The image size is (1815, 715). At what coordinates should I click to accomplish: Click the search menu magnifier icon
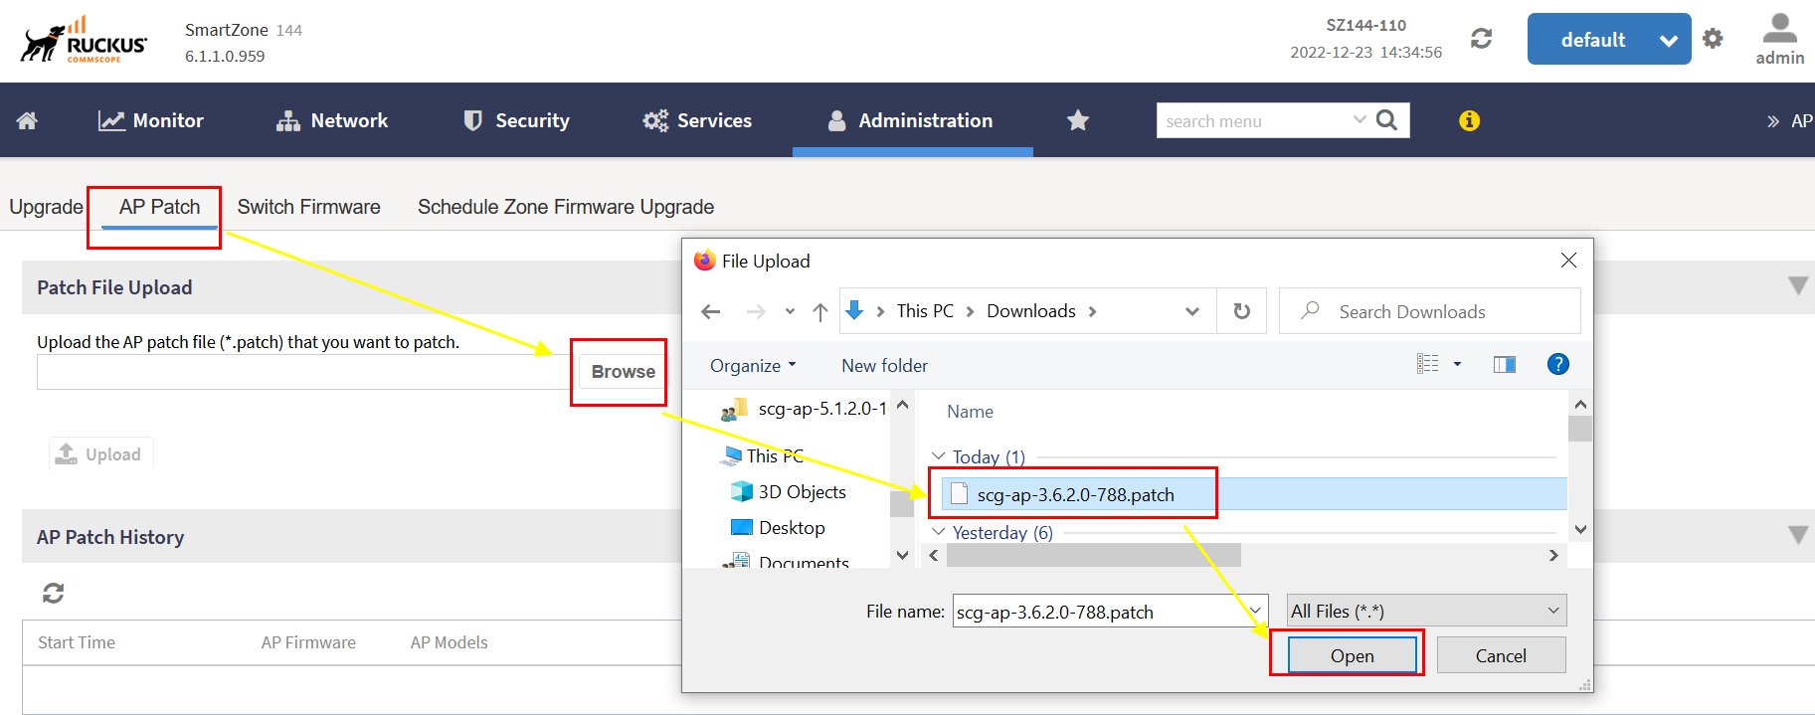pyautogui.click(x=1386, y=120)
